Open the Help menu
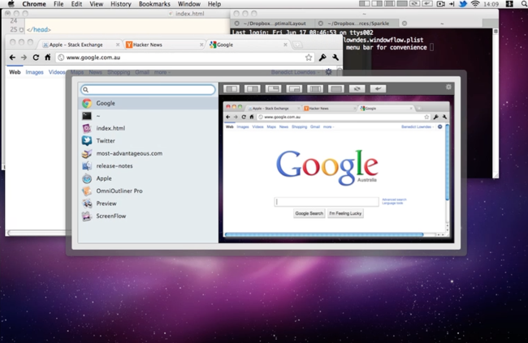The image size is (528, 343). click(x=214, y=4)
